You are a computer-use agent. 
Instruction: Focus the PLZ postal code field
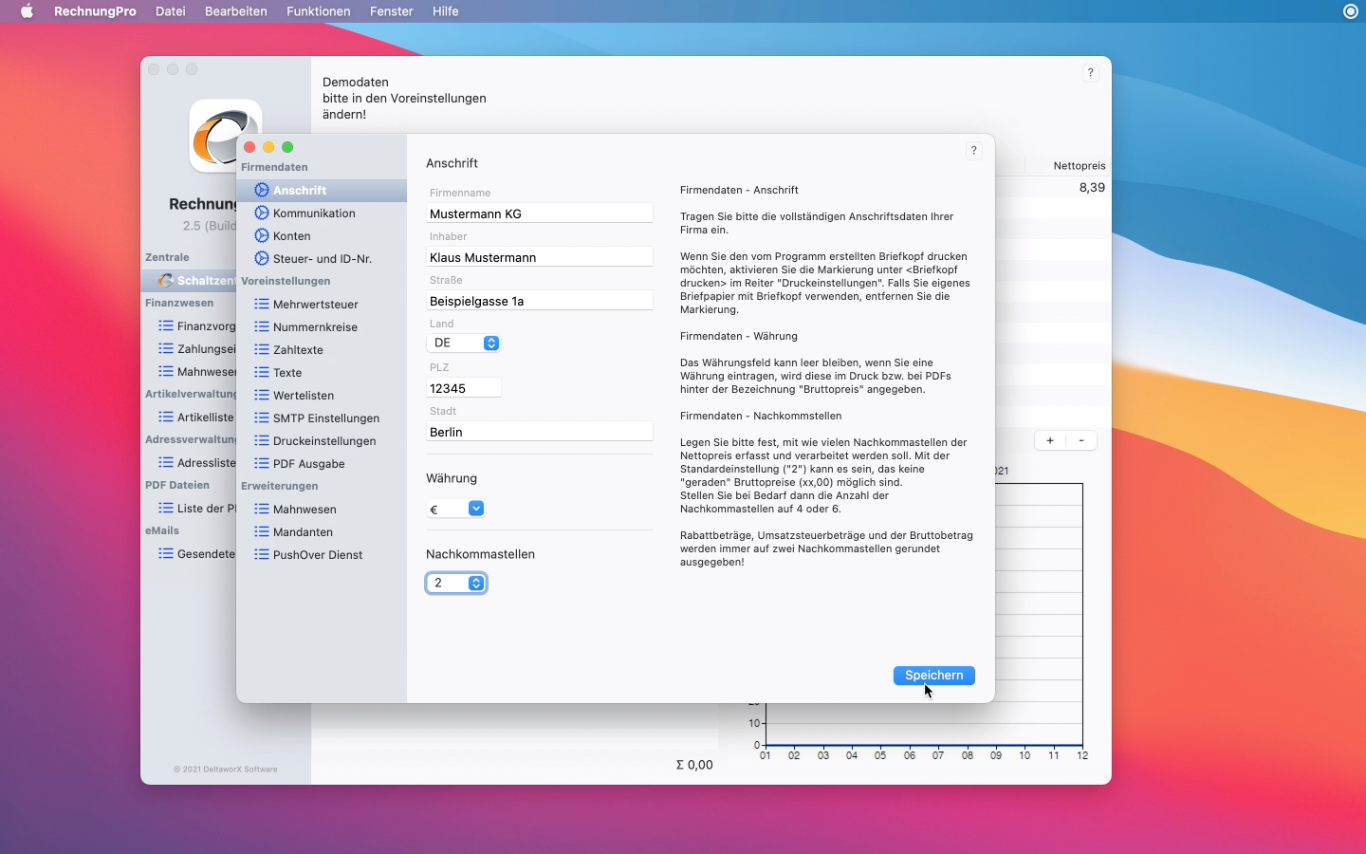tap(463, 388)
